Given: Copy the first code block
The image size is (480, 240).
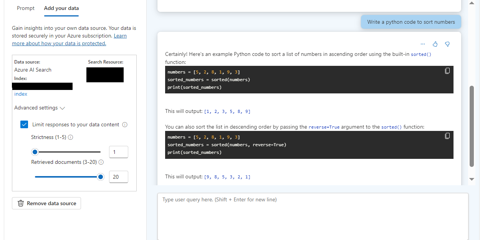Looking at the screenshot, I should [x=447, y=71].
